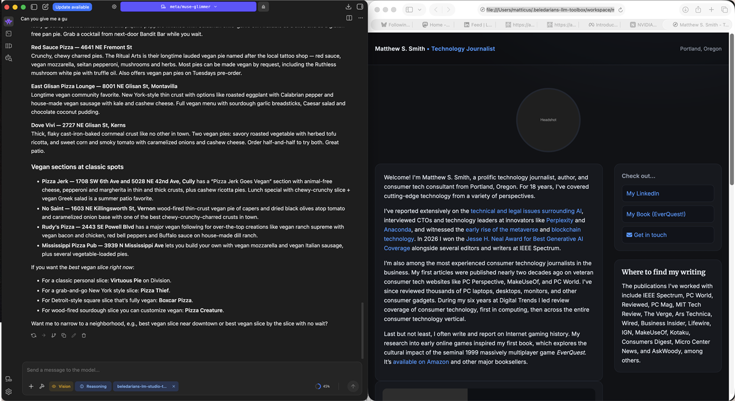The width and height of the screenshot is (735, 401).
Task: Open the Safari sidebar tab group chevron
Action: pos(420,10)
